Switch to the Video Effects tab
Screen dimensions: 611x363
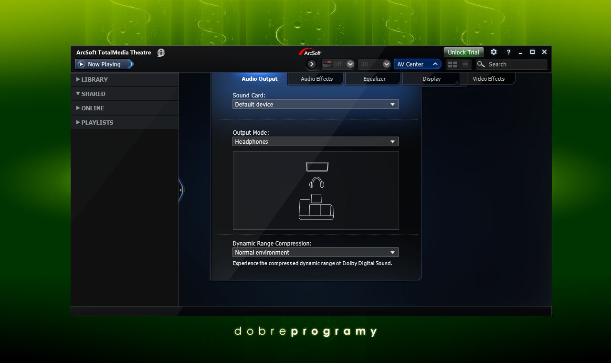488,79
